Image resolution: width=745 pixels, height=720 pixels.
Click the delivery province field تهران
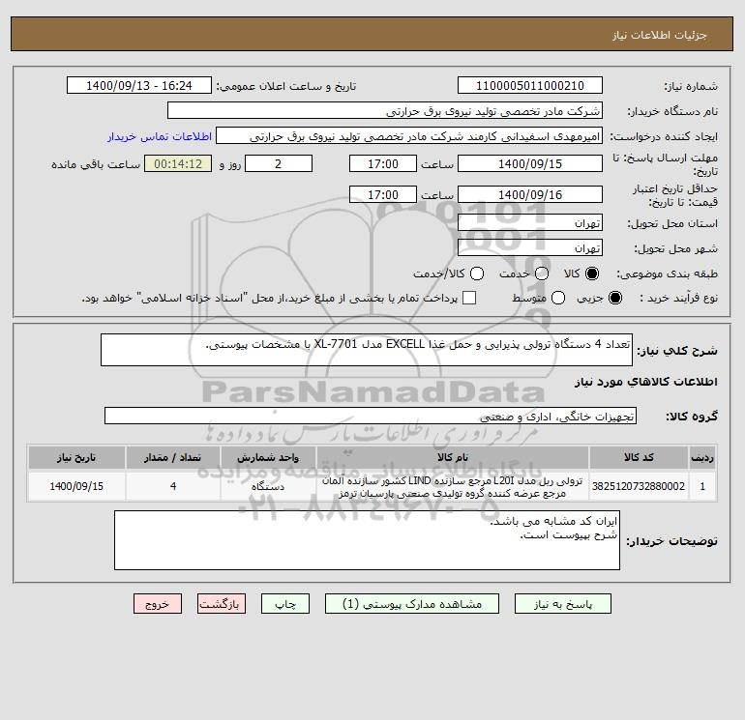tap(530, 222)
